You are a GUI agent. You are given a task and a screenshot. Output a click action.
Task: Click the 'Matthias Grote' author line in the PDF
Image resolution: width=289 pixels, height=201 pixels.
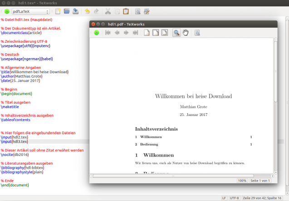pos(194,107)
